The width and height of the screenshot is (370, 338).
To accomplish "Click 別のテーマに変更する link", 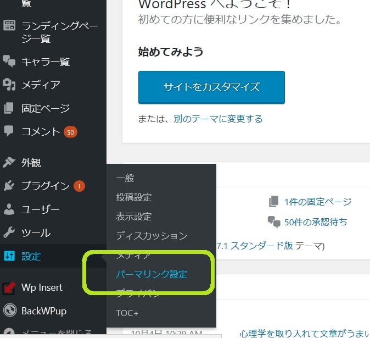I will (218, 119).
